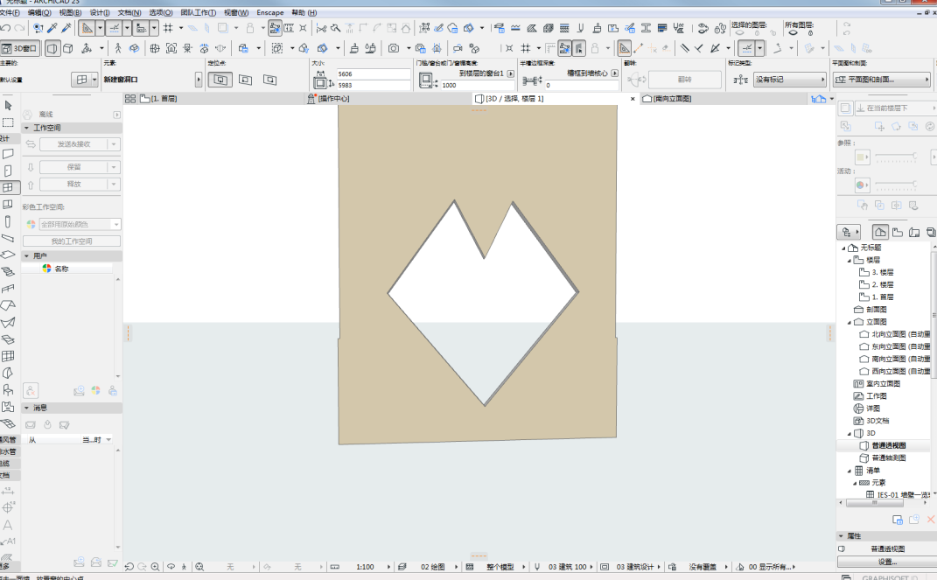Open the 平面图和剖面... button

[x=881, y=80]
